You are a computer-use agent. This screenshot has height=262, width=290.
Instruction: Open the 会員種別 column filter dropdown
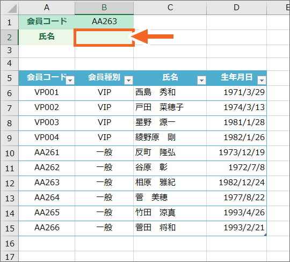point(128,80)
